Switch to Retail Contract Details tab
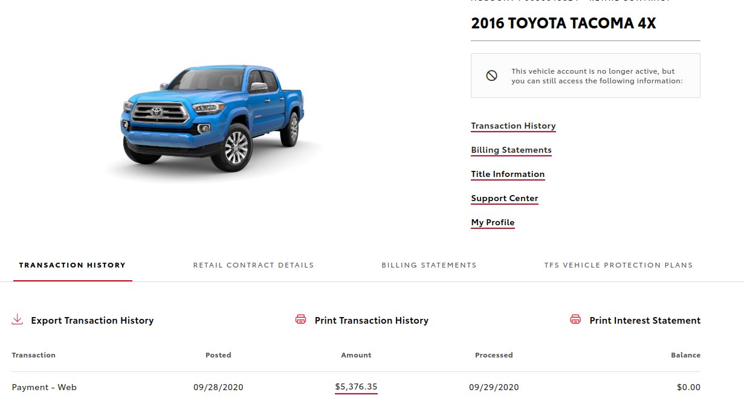Viewport: 744px width, 401px height. click(253, 265)
